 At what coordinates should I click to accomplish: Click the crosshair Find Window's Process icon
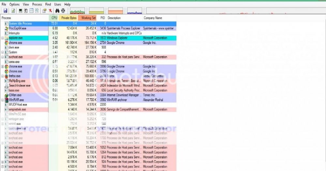point(63,11)
